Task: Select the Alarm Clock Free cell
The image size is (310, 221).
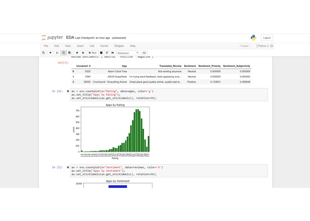Action: [117, 71]
